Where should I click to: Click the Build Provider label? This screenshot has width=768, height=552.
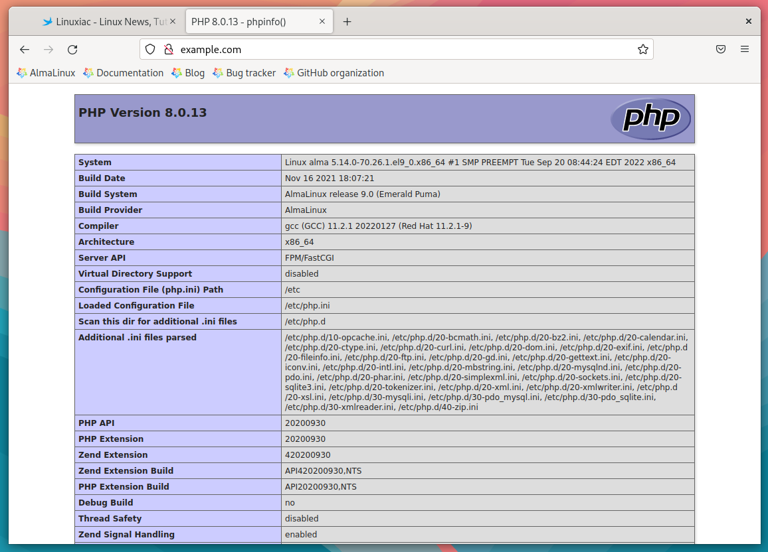point(110,210)
